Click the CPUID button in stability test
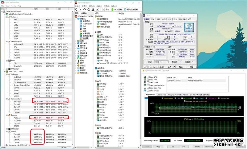 click(198, 147)
